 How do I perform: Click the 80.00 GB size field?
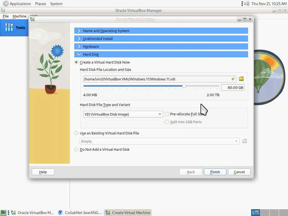click(x=233, y=88)
